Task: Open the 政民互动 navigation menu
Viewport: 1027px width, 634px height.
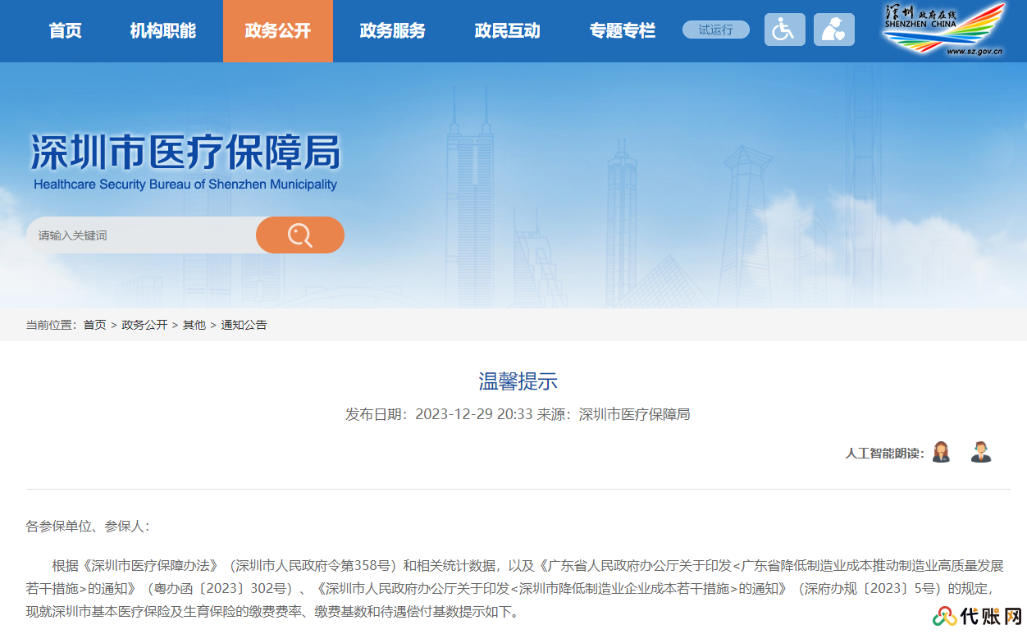Action: pos(508,31)
